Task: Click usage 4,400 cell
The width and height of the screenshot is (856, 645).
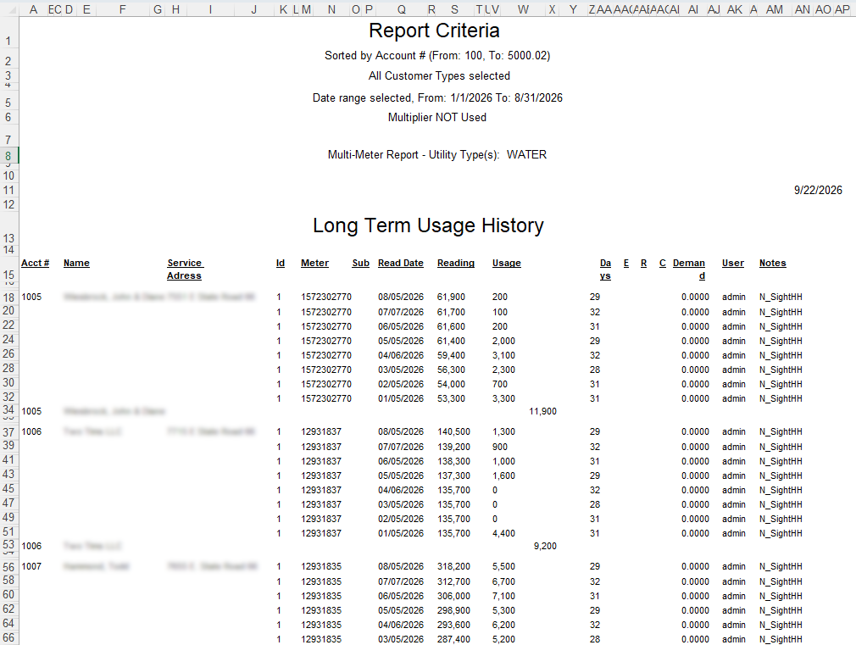Action: click(x=503, y=534)
